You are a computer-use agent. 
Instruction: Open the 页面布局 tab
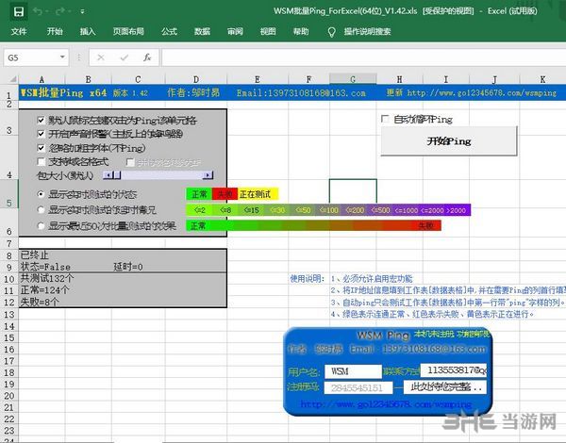tap(128, 31)
